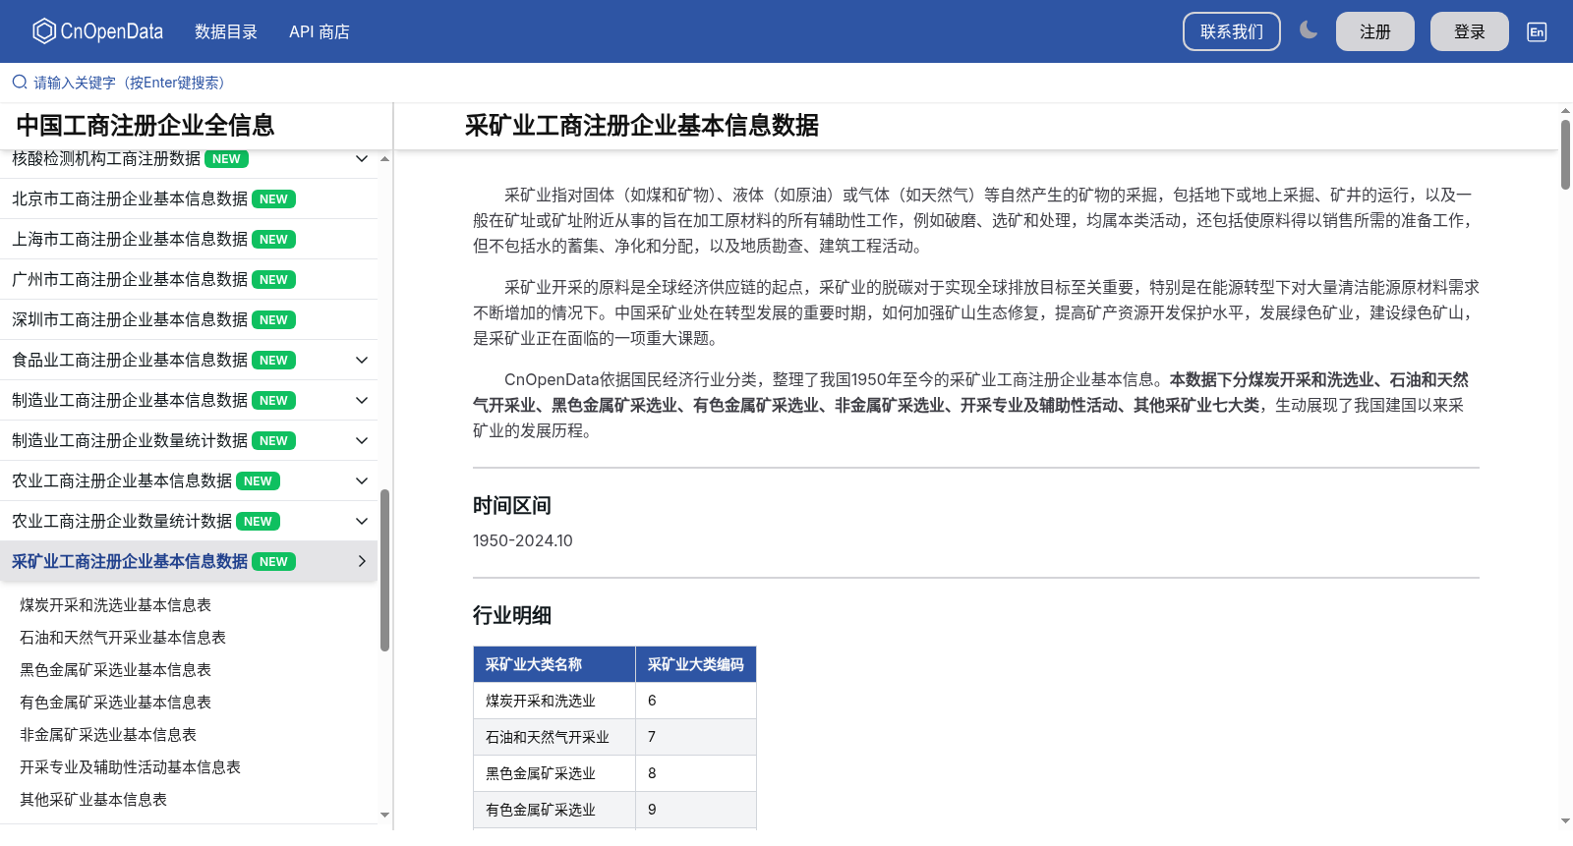Open 深圳市工商注册企业基本信息数据
Image resolution: width=1573 pixels, height=846 pixels.
tap(130, 320)
